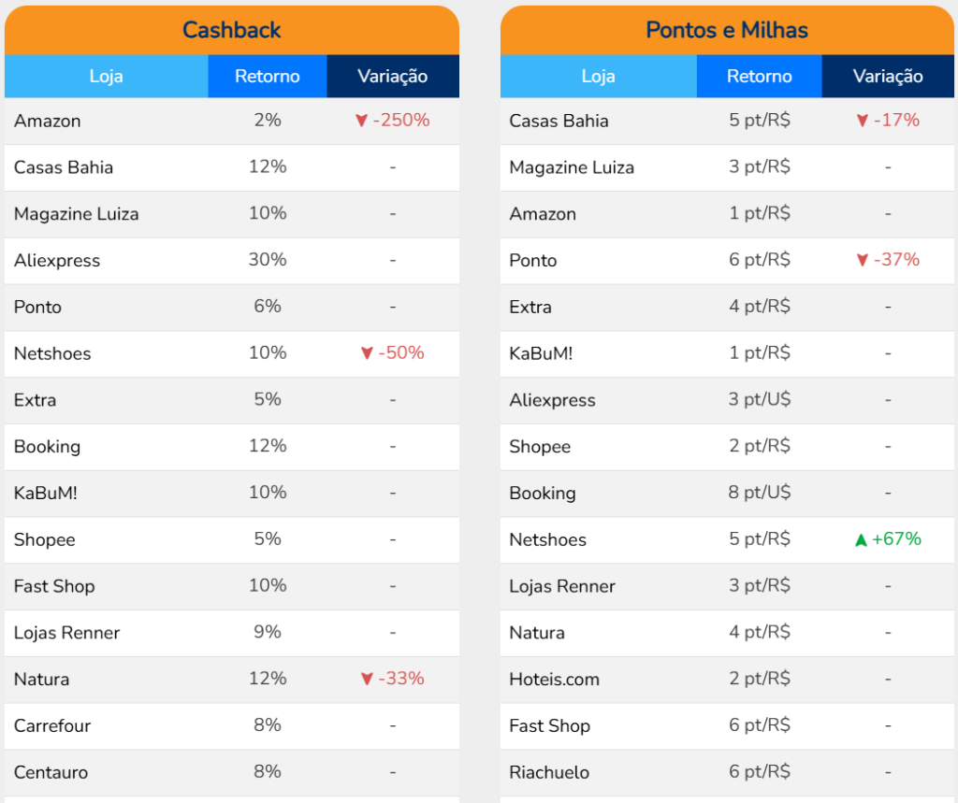958x803 pixels.
Task: Open Magazine Luiza in Cashback list
Action: 77,214
